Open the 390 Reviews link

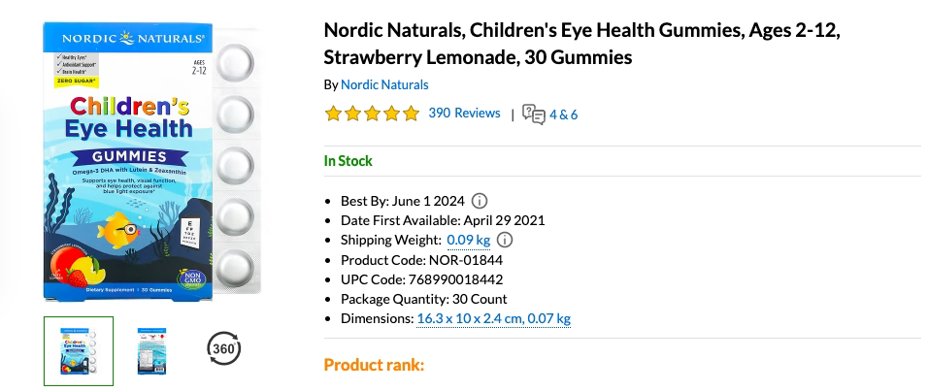click(x=464, y=113)
